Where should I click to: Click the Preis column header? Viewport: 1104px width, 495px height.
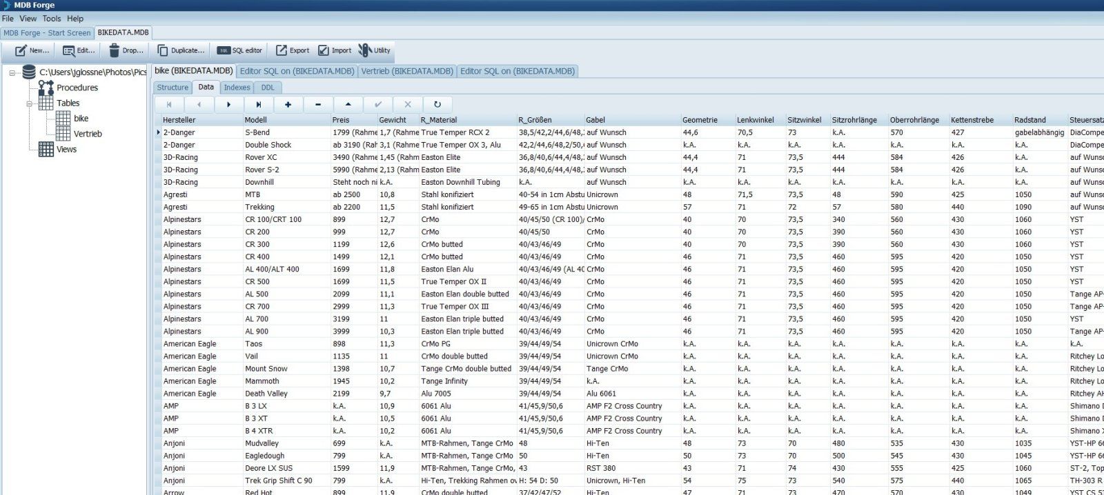click(354, 120)
